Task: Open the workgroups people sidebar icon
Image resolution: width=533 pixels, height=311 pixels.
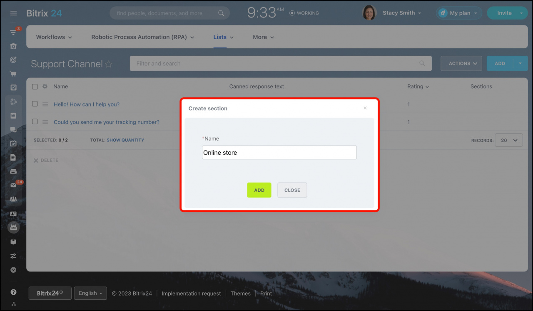Action: (13, 199)
